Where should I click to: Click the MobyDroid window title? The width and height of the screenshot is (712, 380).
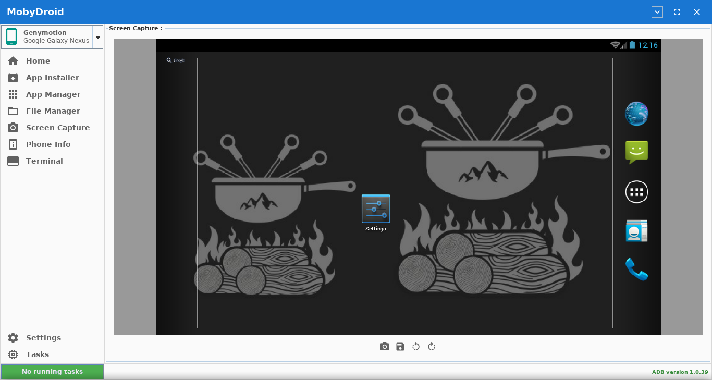[x=35, y=12]
